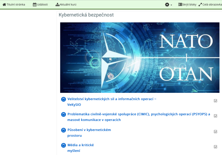The width and height of the screenshot is (222, 155).
Task: Open the Média a kritické myšlení link
Action: click(80, 145)
